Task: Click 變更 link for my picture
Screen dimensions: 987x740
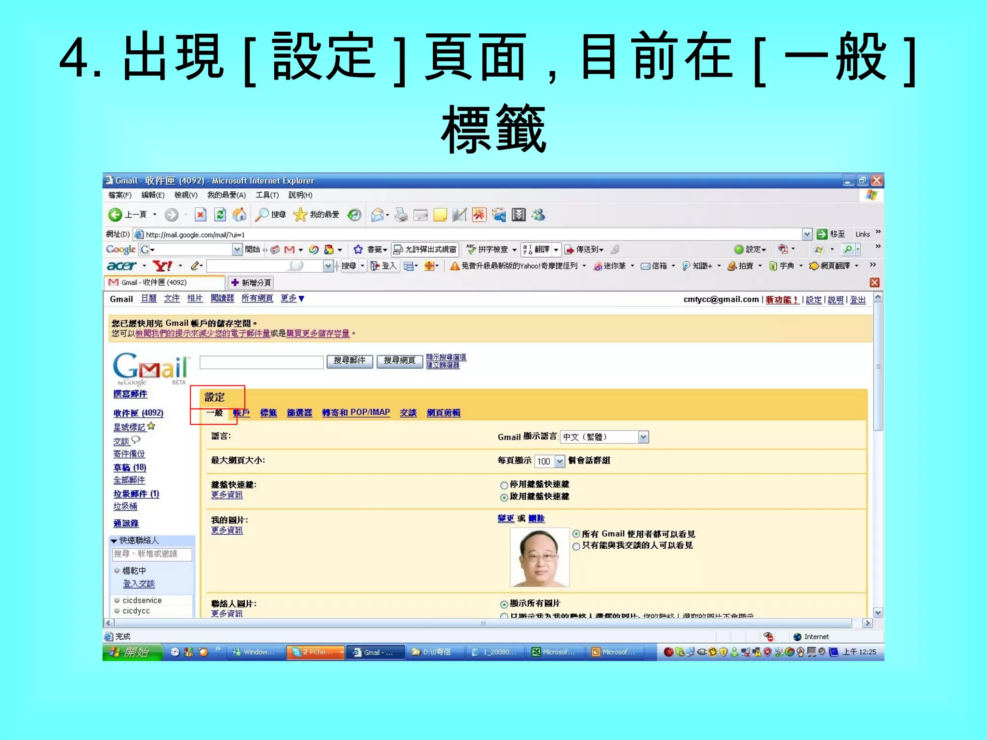Action: (506, 519)
